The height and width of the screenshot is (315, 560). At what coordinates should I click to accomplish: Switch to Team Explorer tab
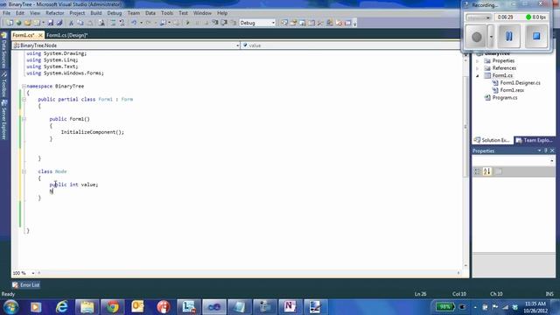tap(534, 140)
